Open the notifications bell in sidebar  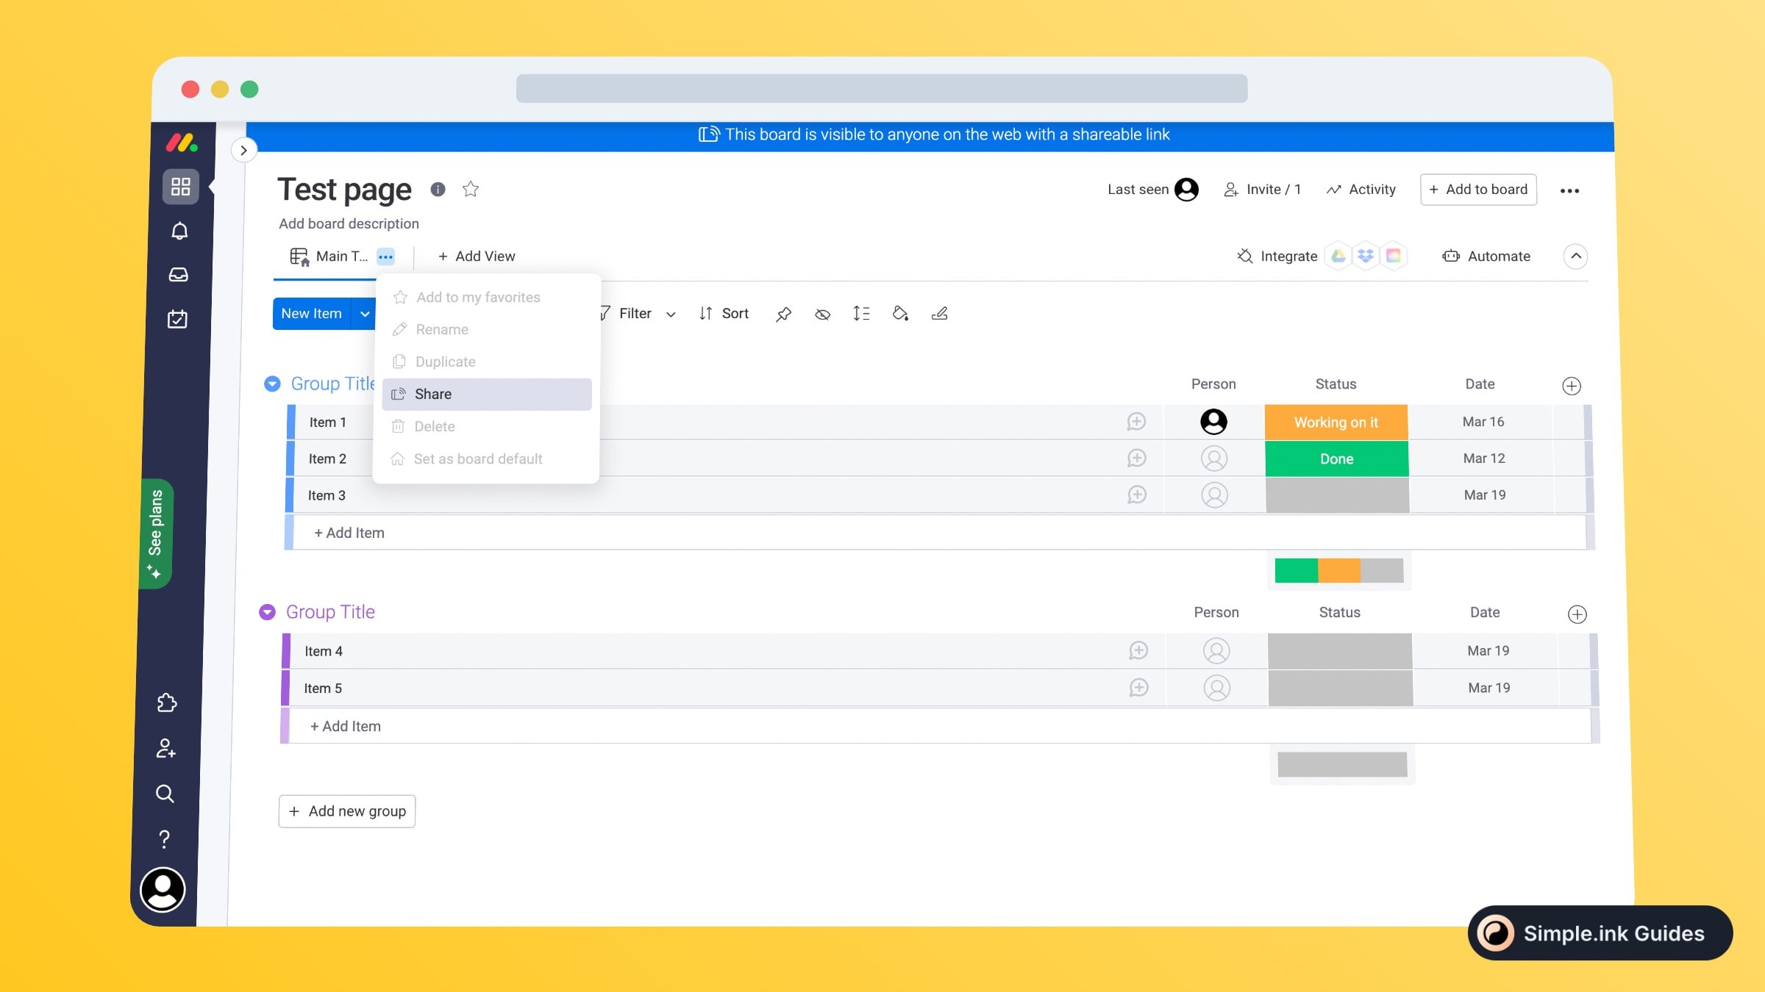coord(179,231)
